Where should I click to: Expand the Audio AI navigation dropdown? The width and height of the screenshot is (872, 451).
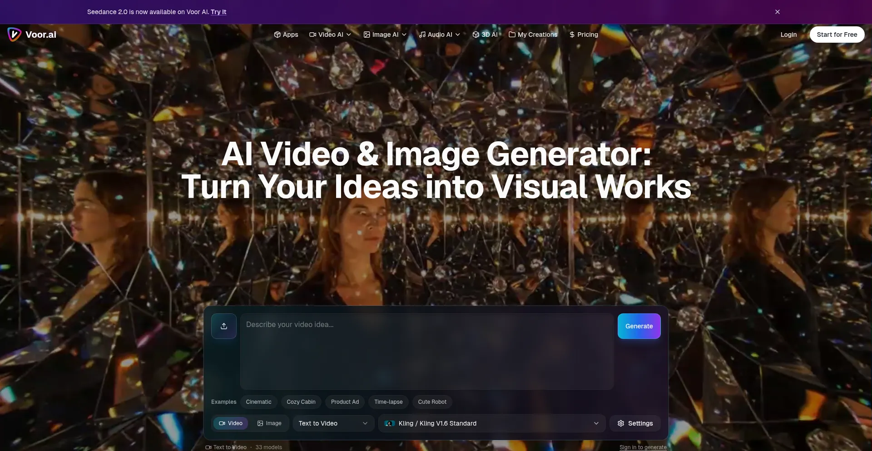(x=440, y=35)
